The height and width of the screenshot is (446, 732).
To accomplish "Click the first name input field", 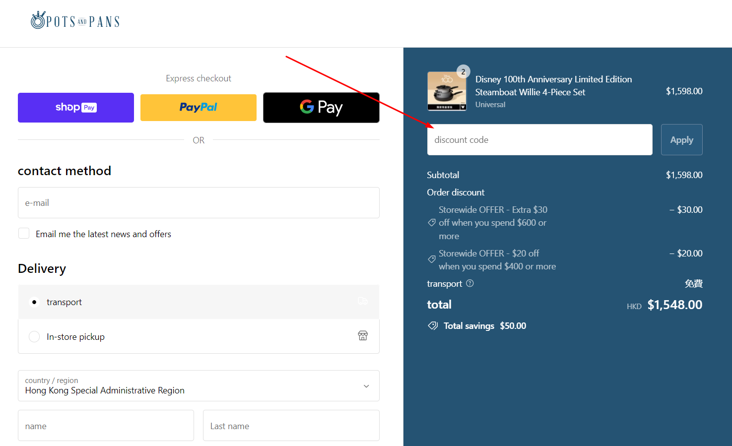I will click(106, 426).
